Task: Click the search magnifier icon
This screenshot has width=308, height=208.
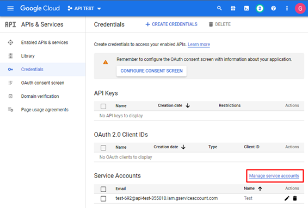Action: 219,8
